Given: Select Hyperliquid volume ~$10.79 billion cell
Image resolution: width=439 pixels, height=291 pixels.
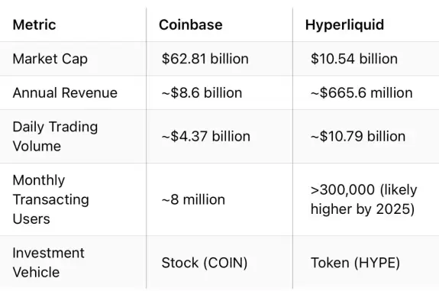Looking at the screenshot, I should pos(358,137).
